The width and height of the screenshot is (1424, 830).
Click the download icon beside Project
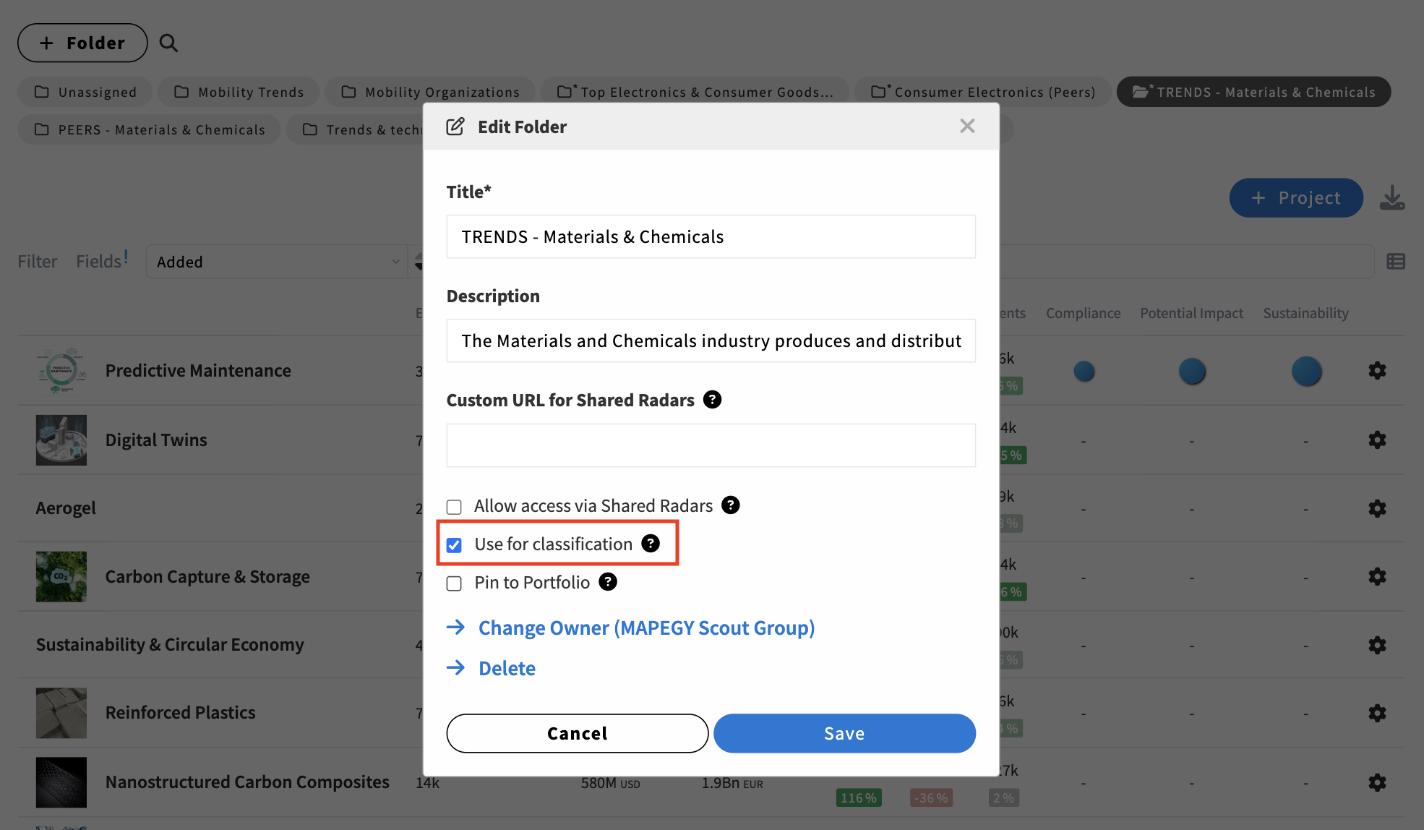click(1391, 197)
